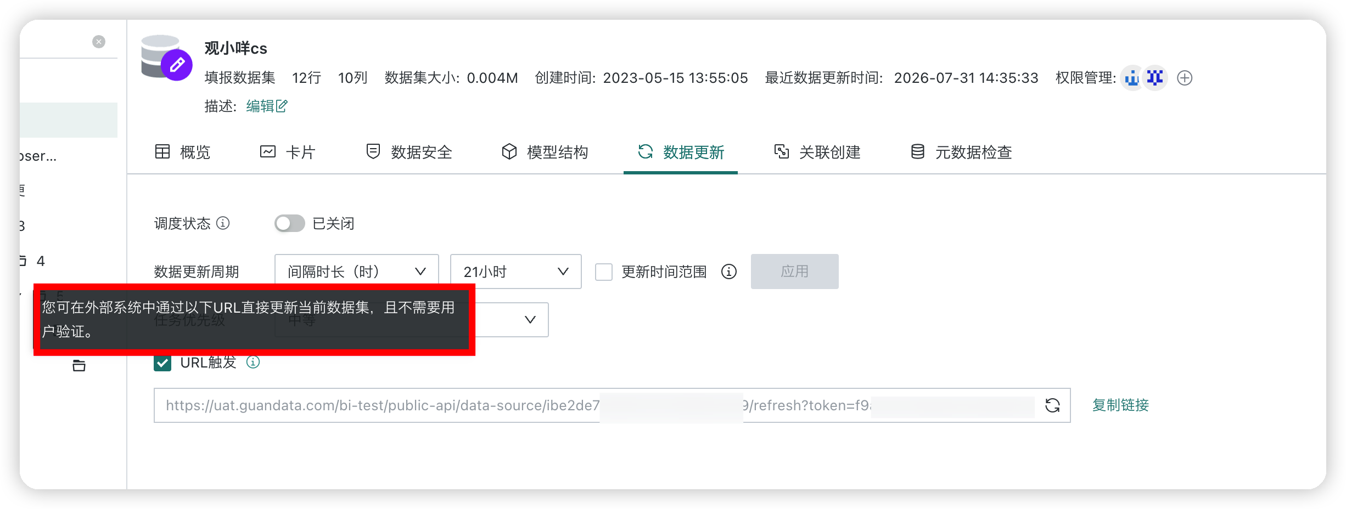This screenshot has height=509, width=1346.
Task: Switch to the 模型结构 tab
Action: 545,152
